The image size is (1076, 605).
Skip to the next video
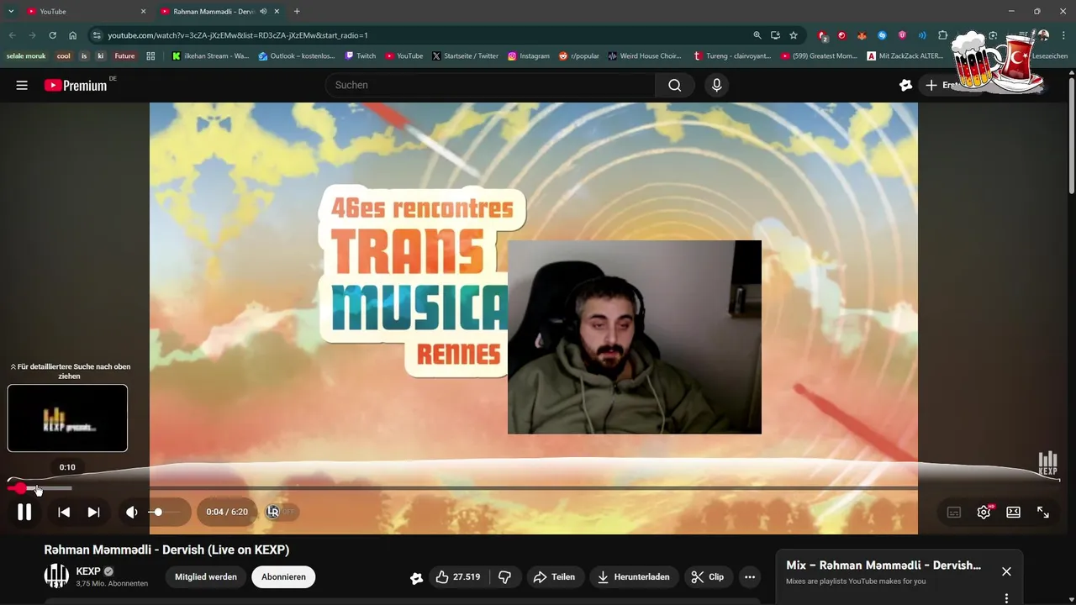coord(93,512)
